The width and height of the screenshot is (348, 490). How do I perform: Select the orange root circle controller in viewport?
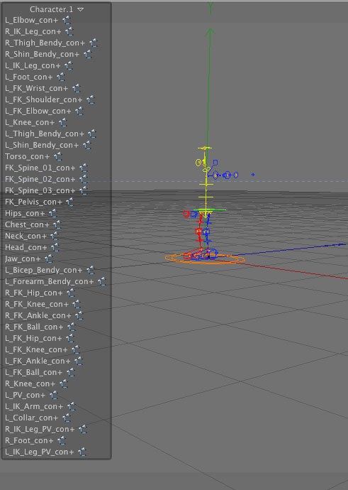[x=205, y=259]
